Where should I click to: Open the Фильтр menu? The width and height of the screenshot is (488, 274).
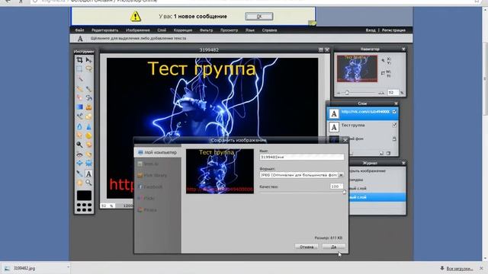coord(206,30)
